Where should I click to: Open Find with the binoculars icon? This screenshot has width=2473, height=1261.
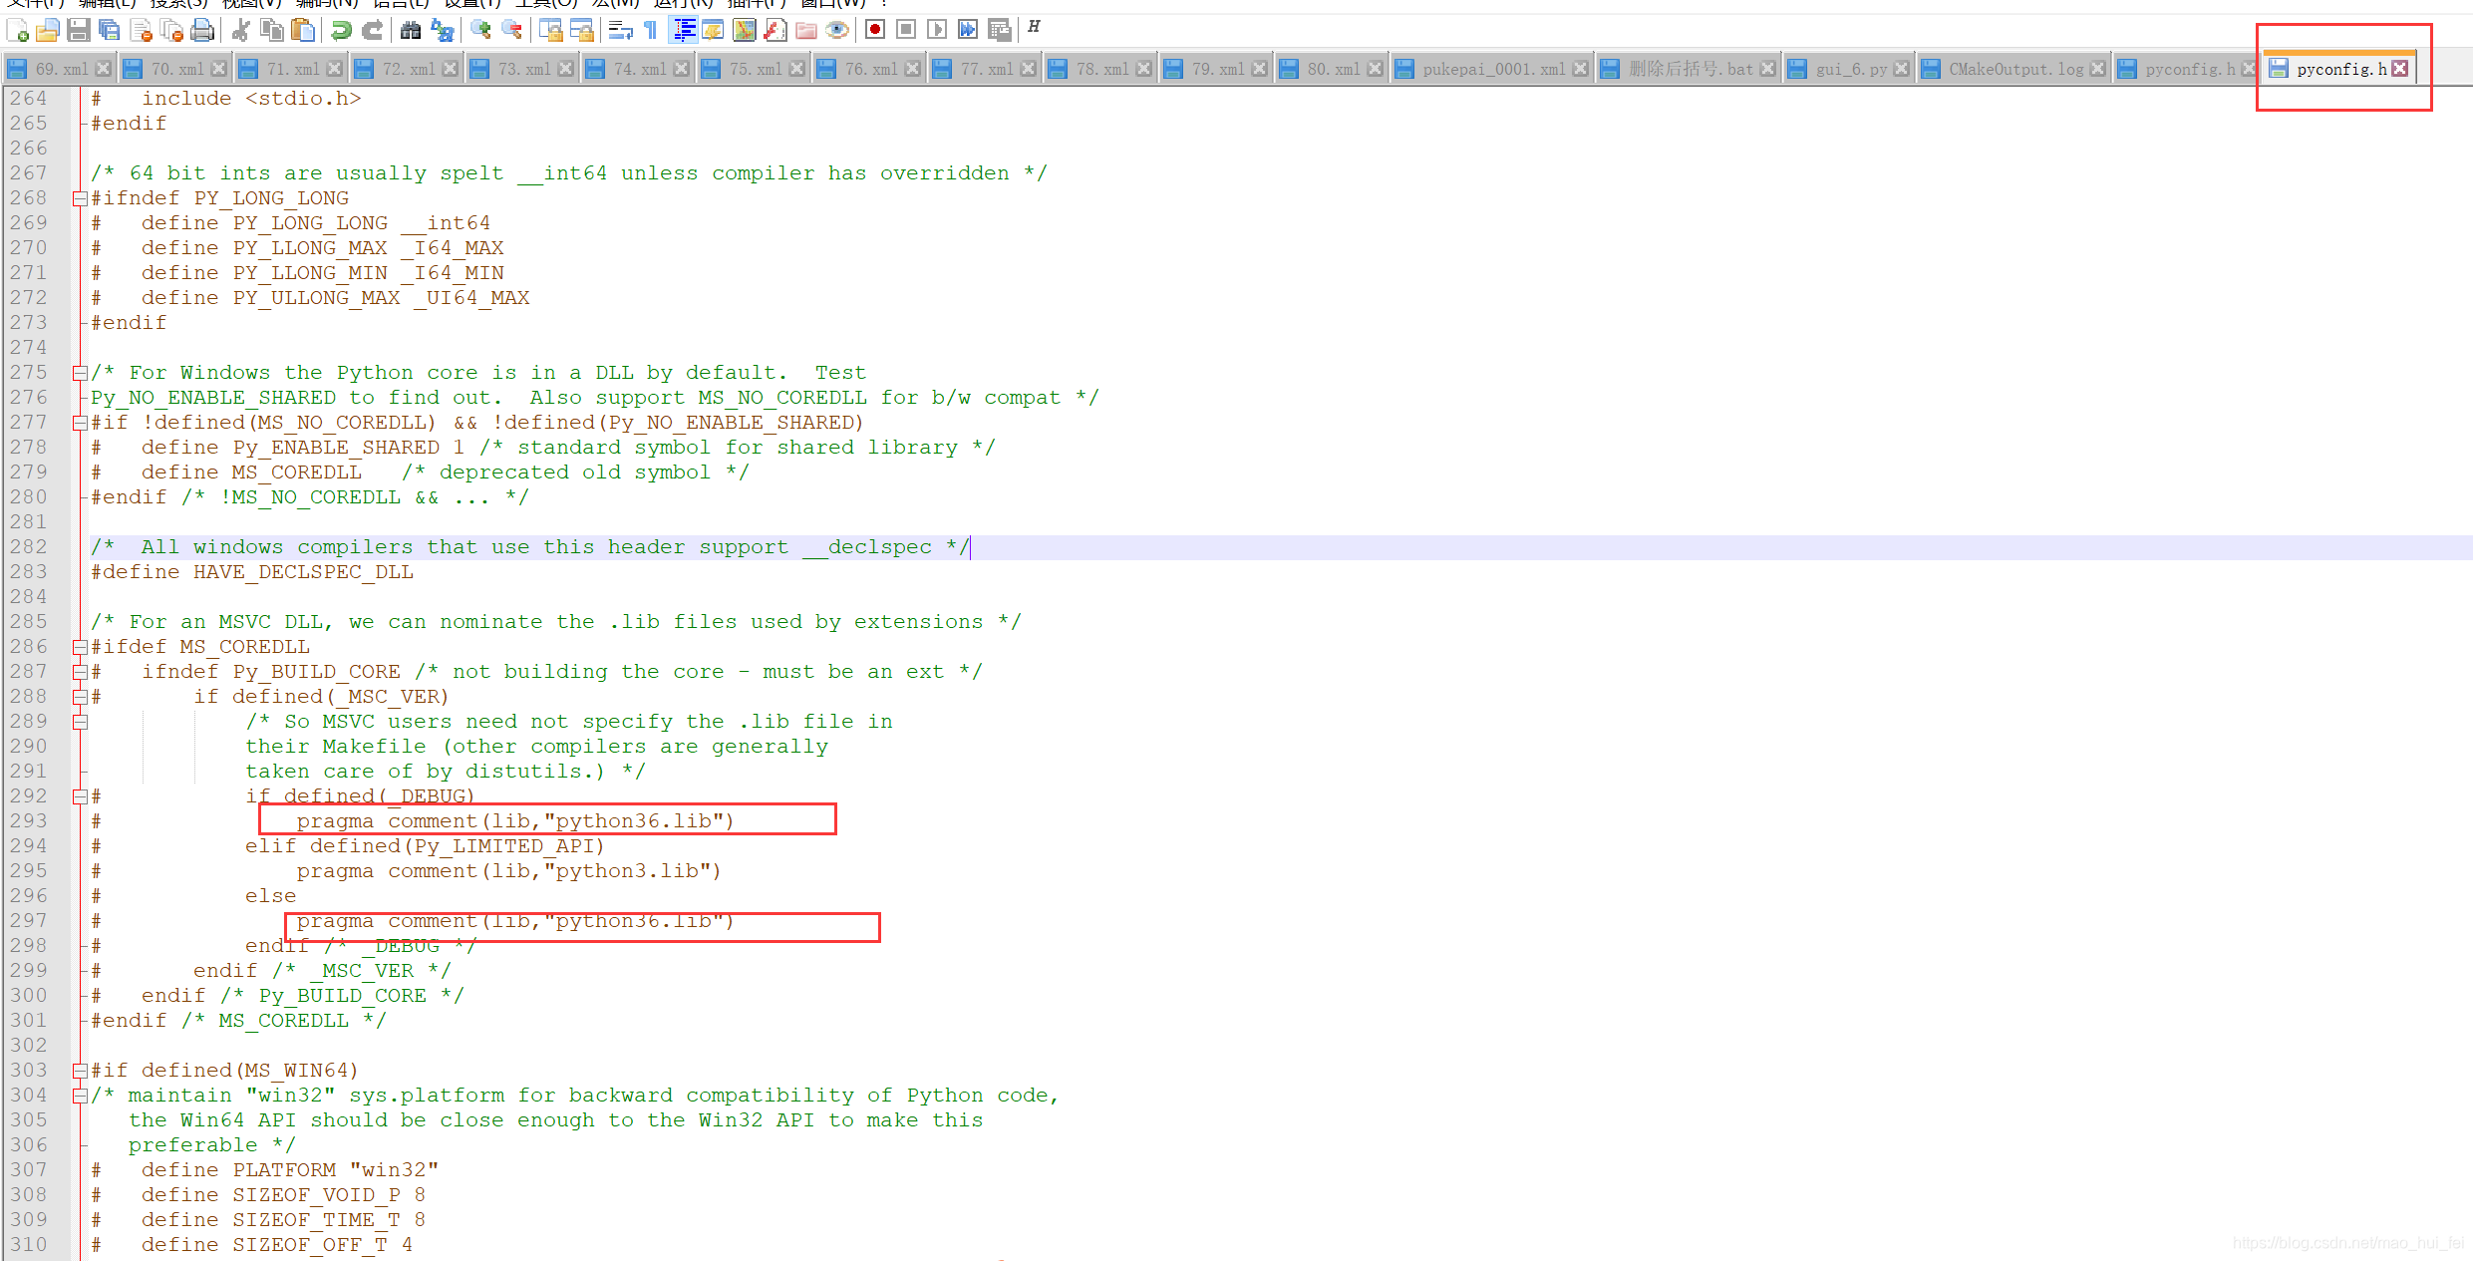pos(410,30)
